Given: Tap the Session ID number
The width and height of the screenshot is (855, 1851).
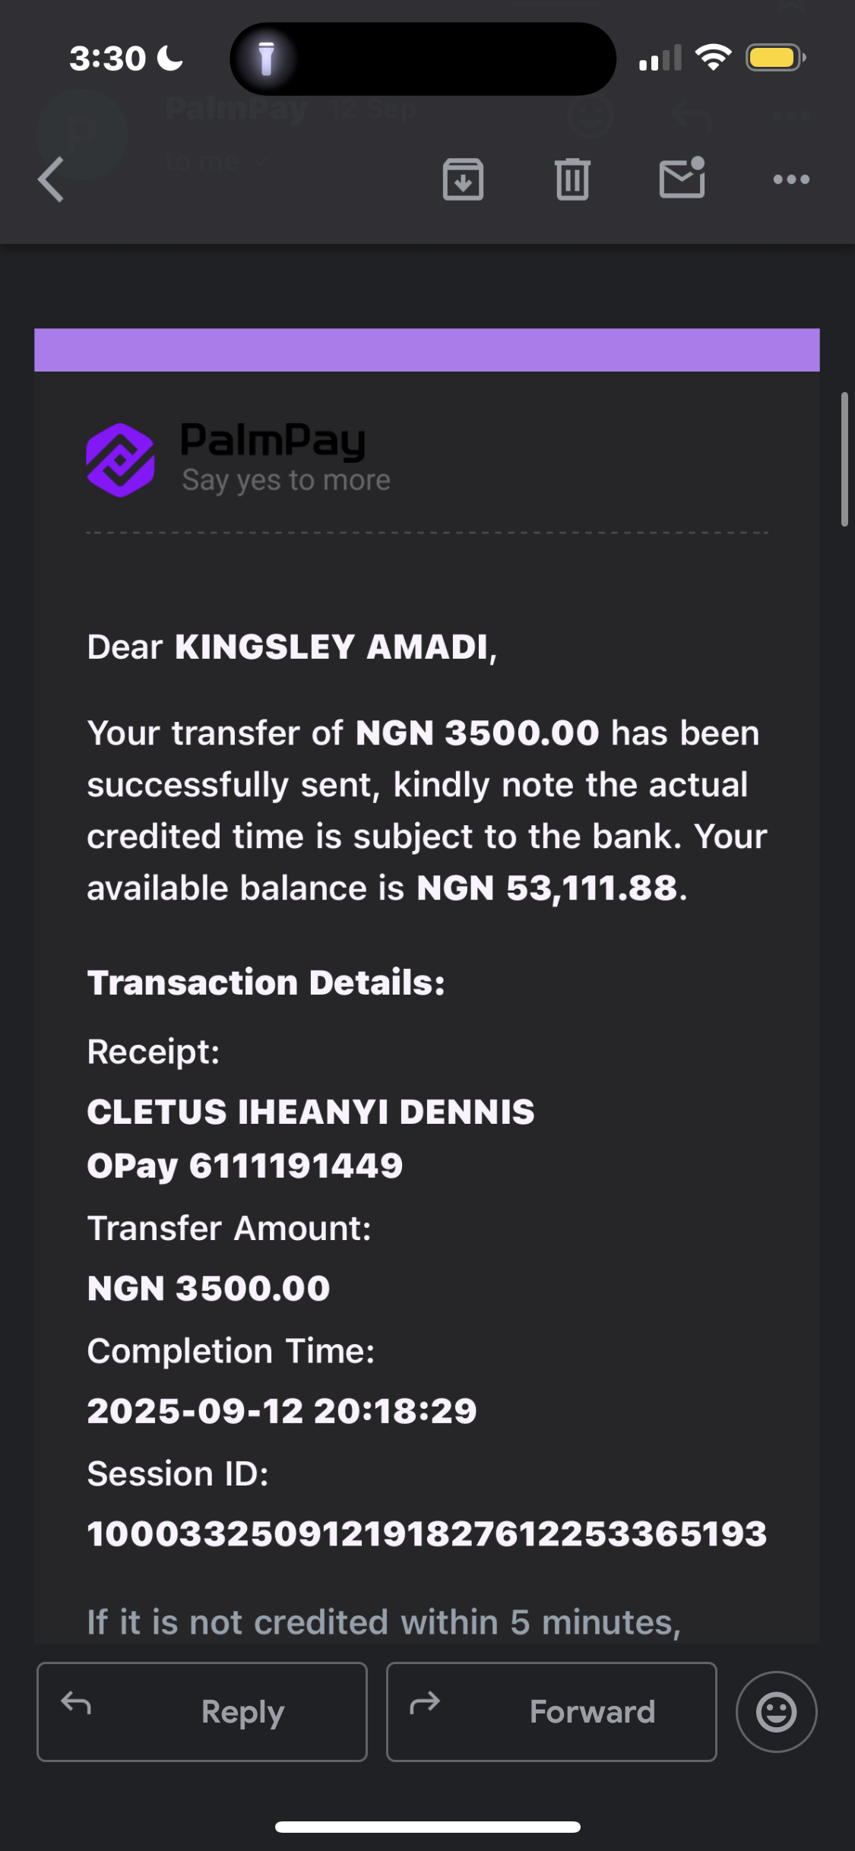Looking at the screenshot, I should coord(426,1533).
